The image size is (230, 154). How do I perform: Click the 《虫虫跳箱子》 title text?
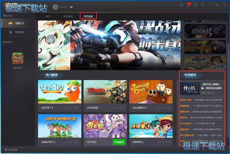[x=139, y=108]
